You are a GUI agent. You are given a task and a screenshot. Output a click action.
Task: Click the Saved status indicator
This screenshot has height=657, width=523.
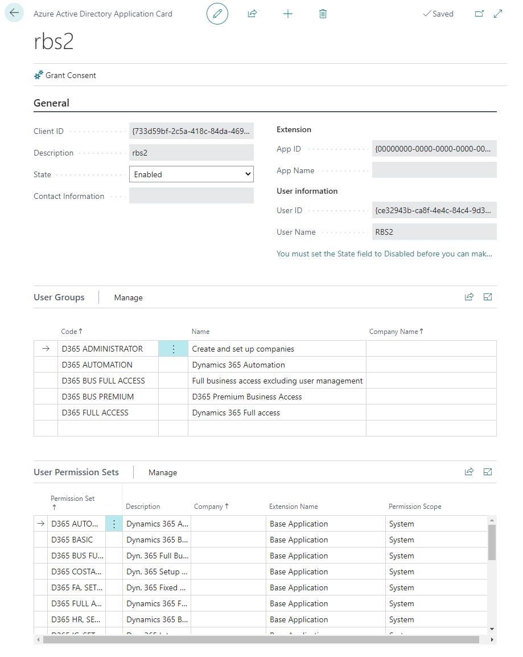(x=438, y=14)
